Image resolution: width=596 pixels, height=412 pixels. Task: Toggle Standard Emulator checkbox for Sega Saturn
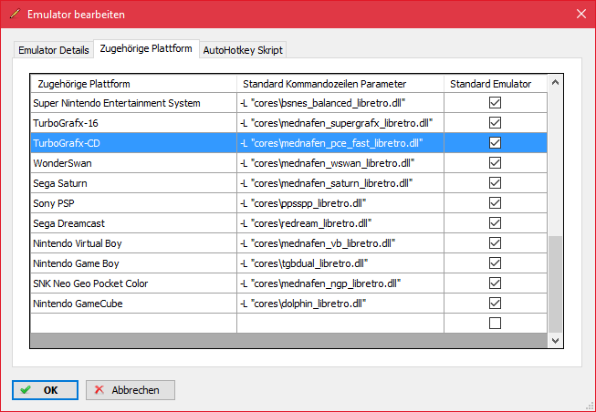pos(495,183)
